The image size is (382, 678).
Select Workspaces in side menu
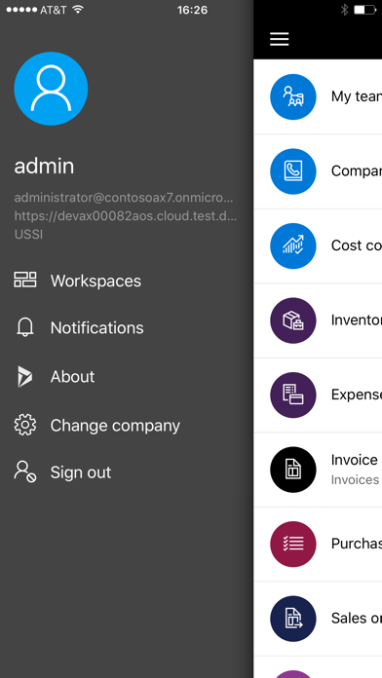[x=95, y=281]
